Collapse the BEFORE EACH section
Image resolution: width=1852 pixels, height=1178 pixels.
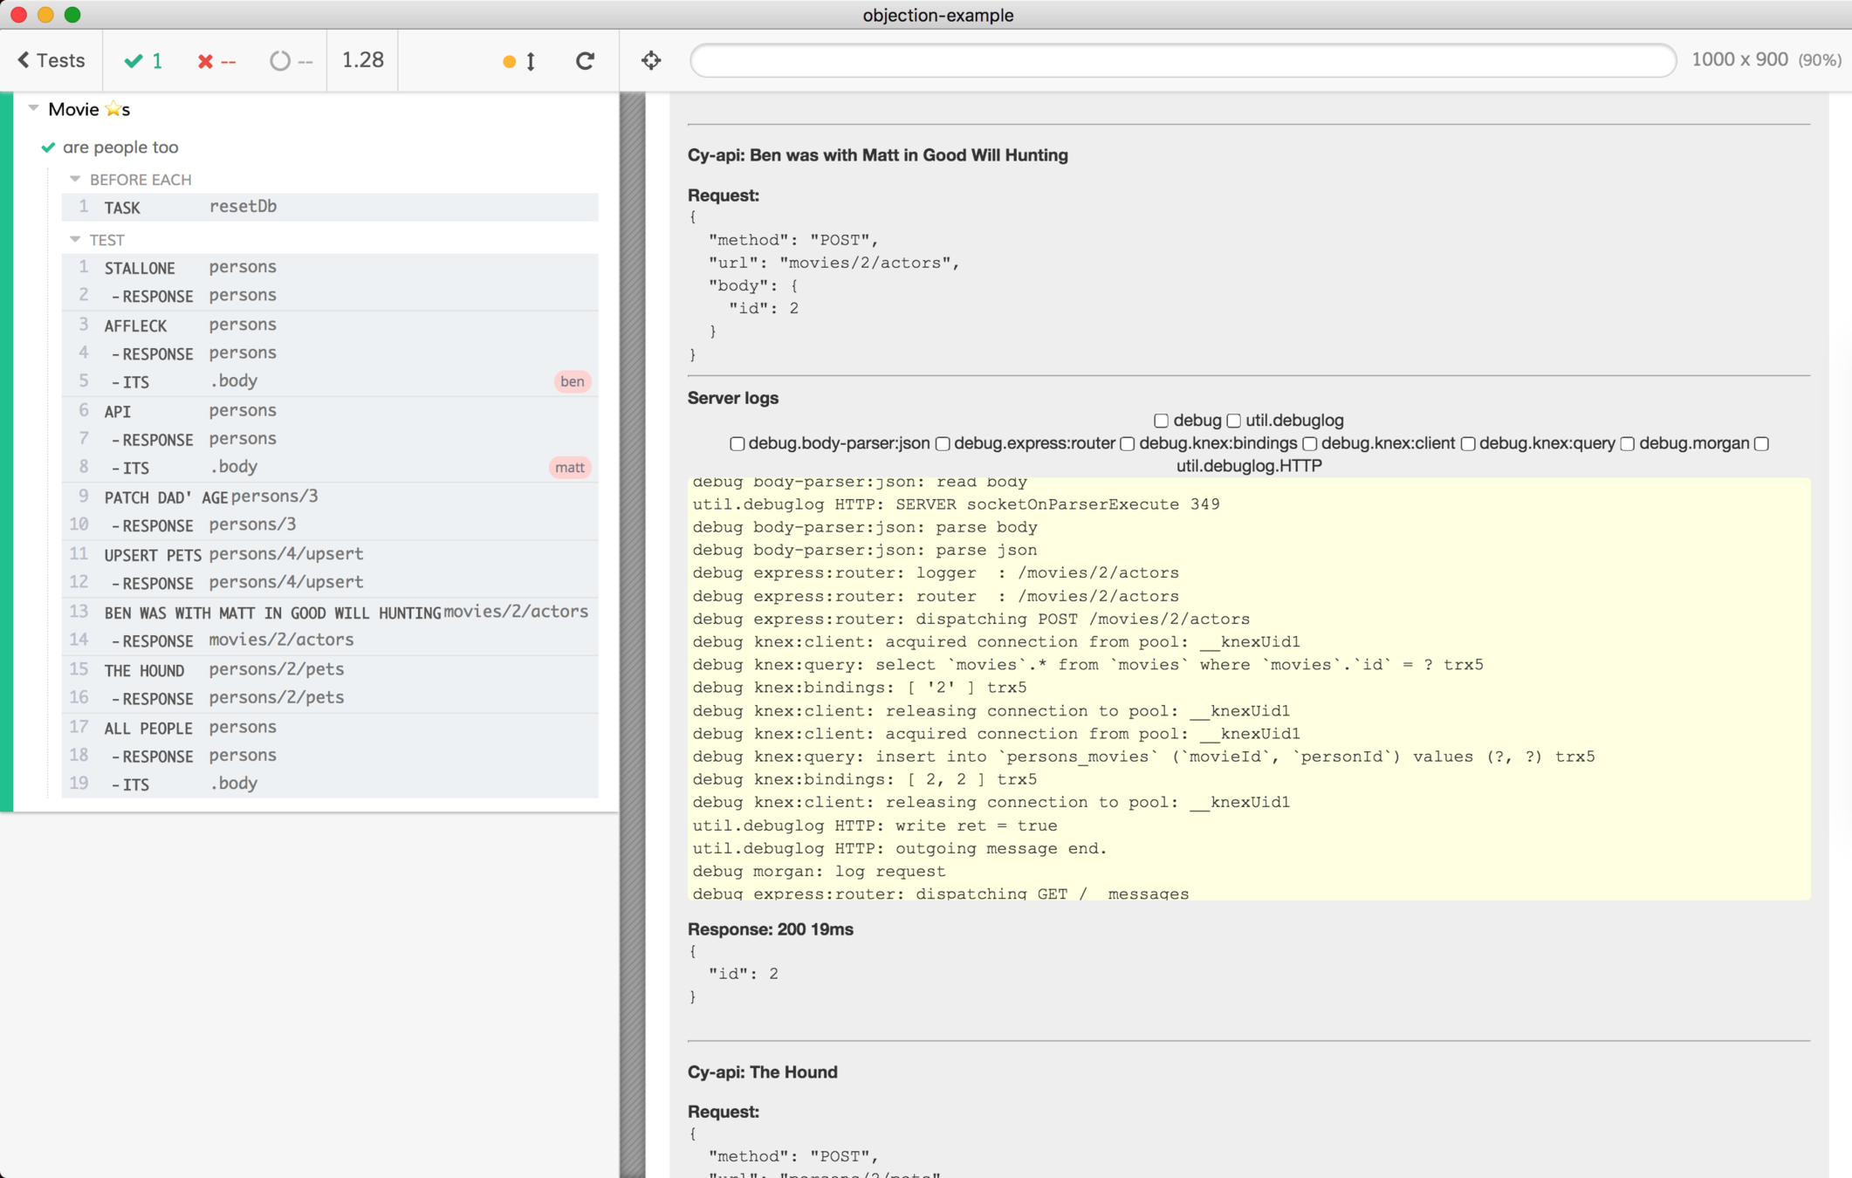(x=75, y=179)
